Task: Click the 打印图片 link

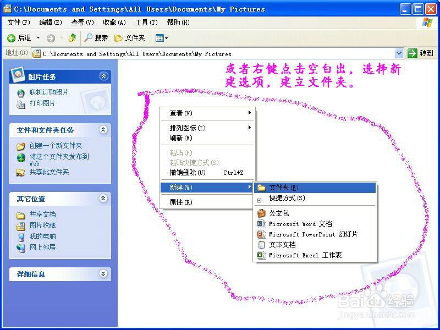Action: 42,103
